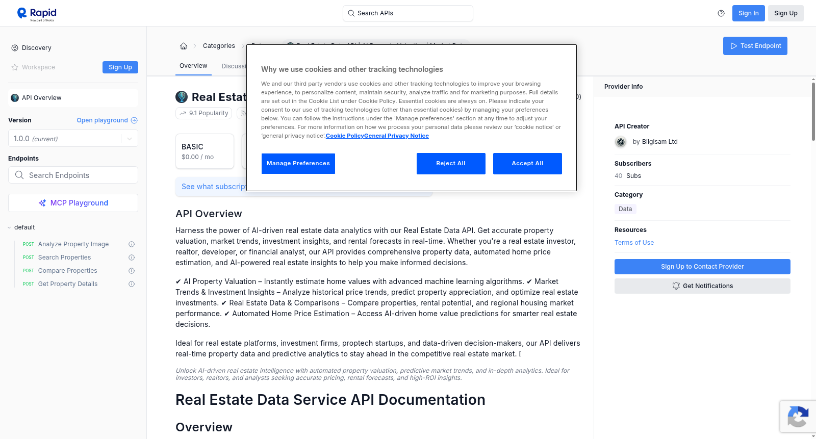Open the General Privacy Notice link
This screenshot has width=816, height=439.
click(396, 136)
